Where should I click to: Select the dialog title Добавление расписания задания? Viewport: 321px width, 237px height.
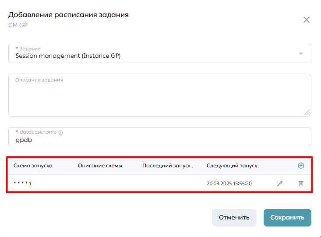[68, 15]
